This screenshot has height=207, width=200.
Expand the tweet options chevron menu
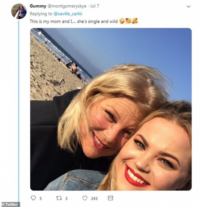point(188,6)
